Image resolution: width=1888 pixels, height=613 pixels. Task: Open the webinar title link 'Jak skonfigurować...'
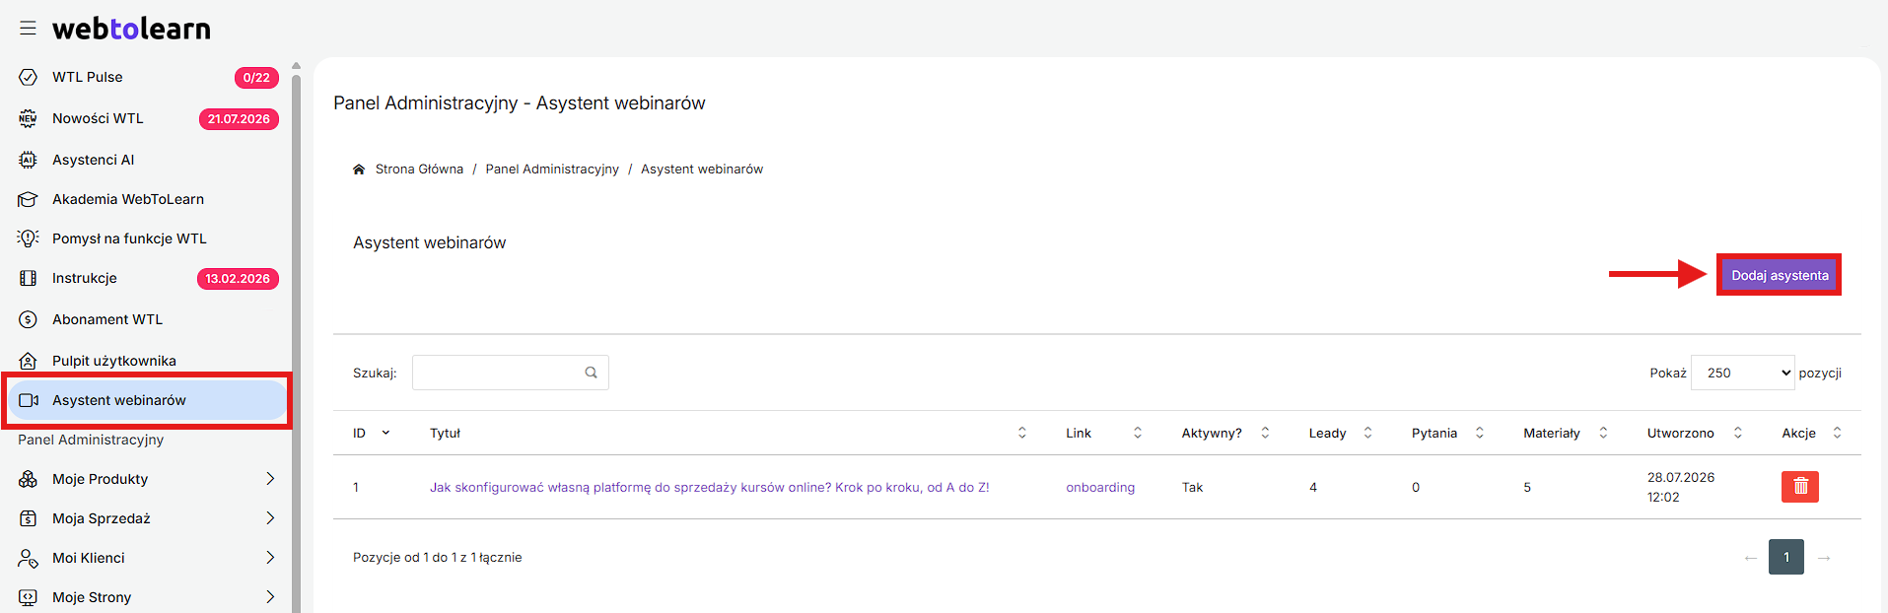pyautogui.click(x=709, y=487)
